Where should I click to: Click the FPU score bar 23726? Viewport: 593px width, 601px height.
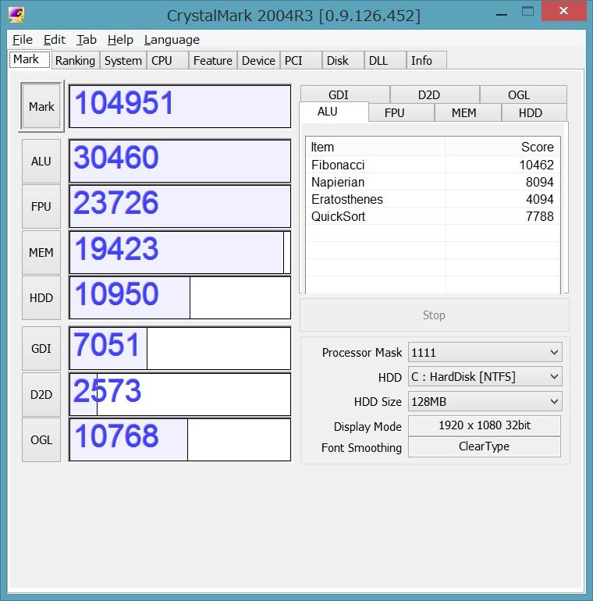(x=179, y=207)
